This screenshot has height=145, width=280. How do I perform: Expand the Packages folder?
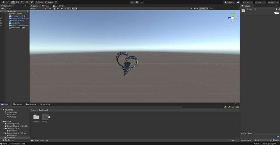click(x=1, y=140)
